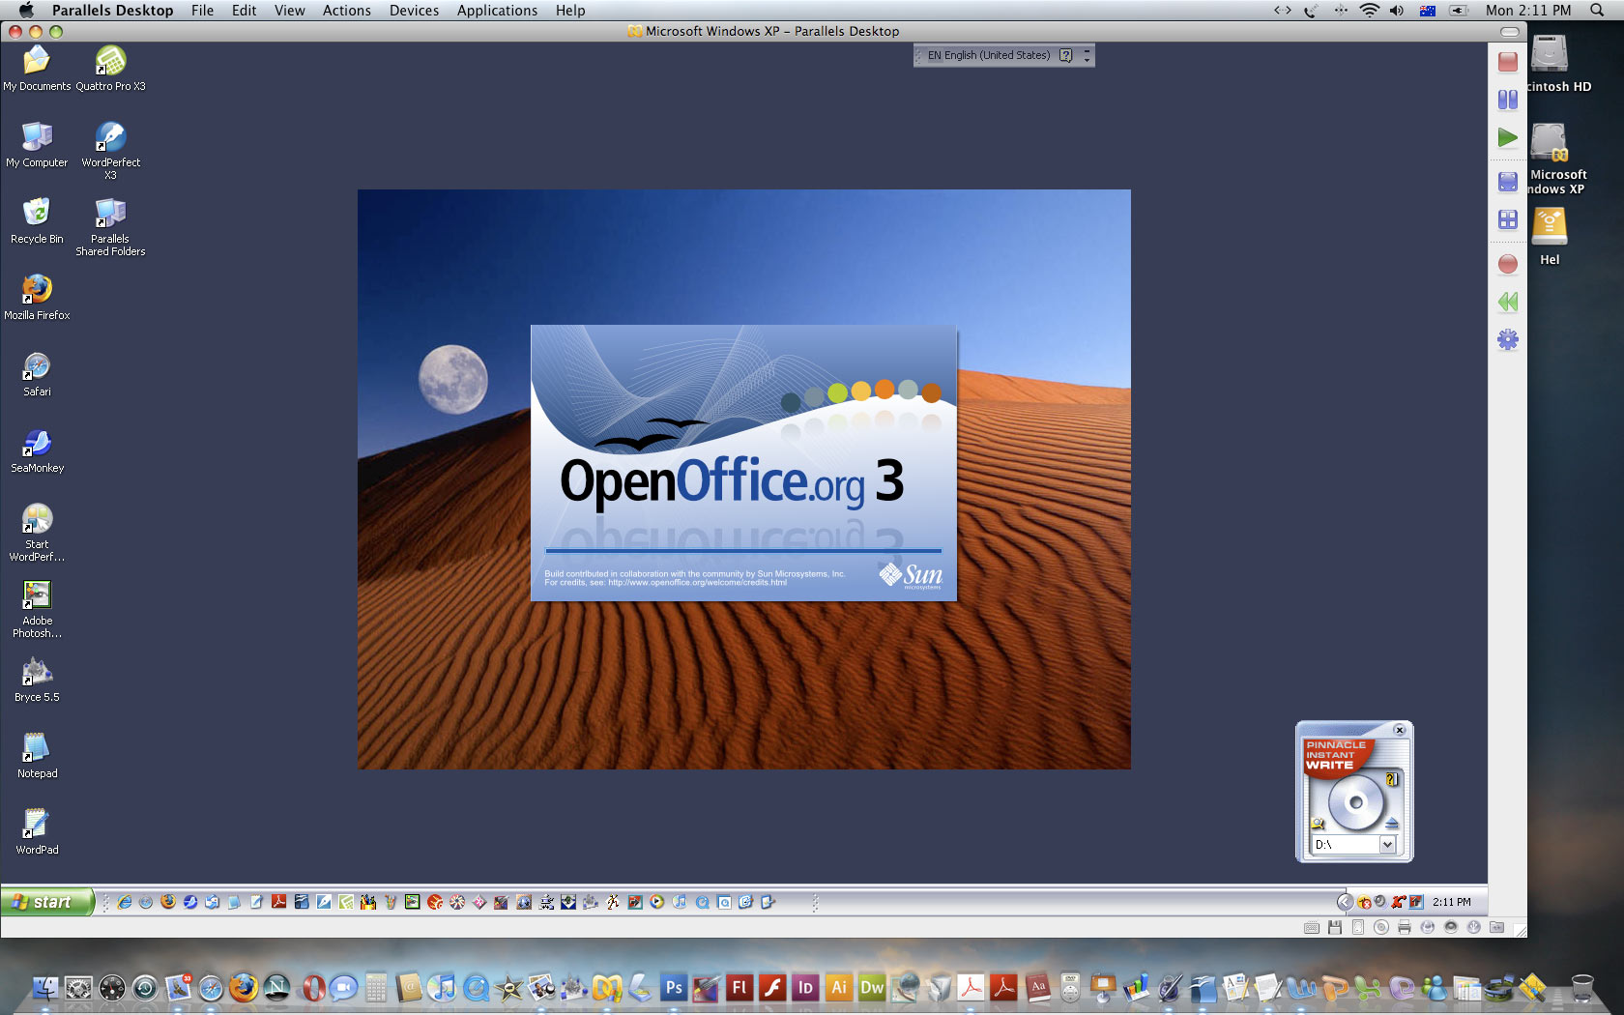1624x1015 pixels.
Task: Open Adobe Photoshop desktop shortcut
Action: 37,609
